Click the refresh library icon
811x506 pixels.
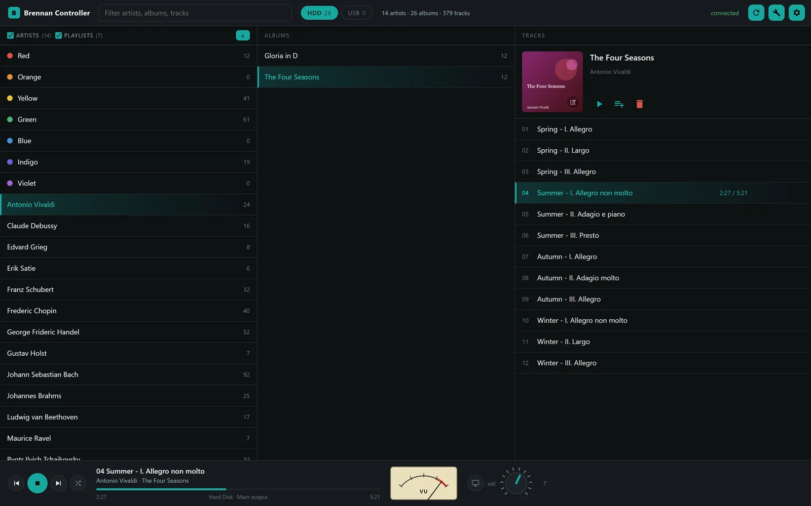pyautogui.click(x=756, y=13)
